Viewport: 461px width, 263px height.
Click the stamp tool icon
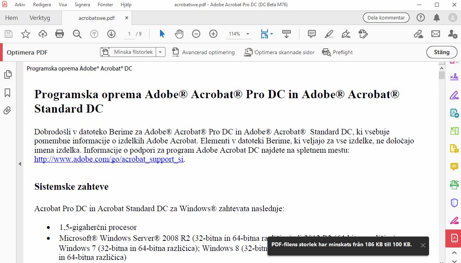pos(363,34)
